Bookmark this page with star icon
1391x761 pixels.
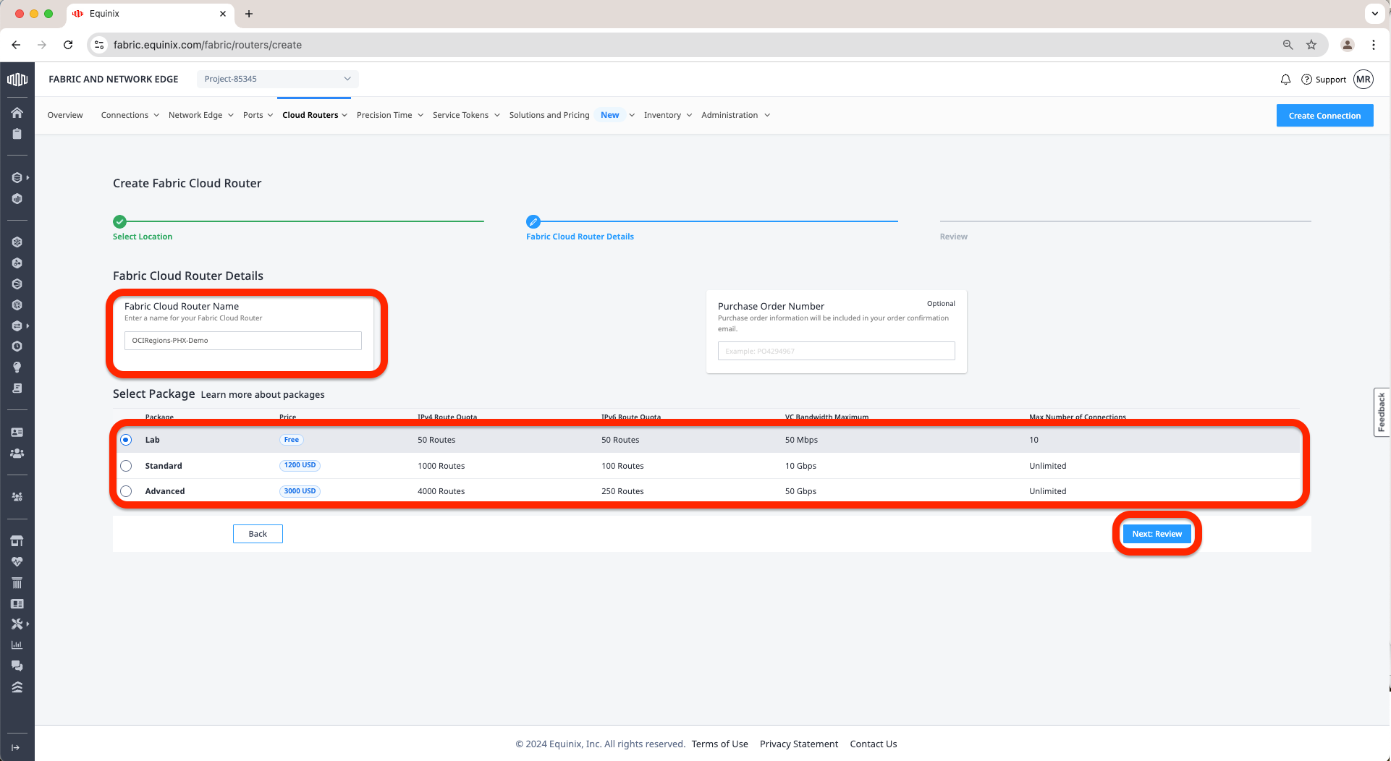coord(1311,45)
